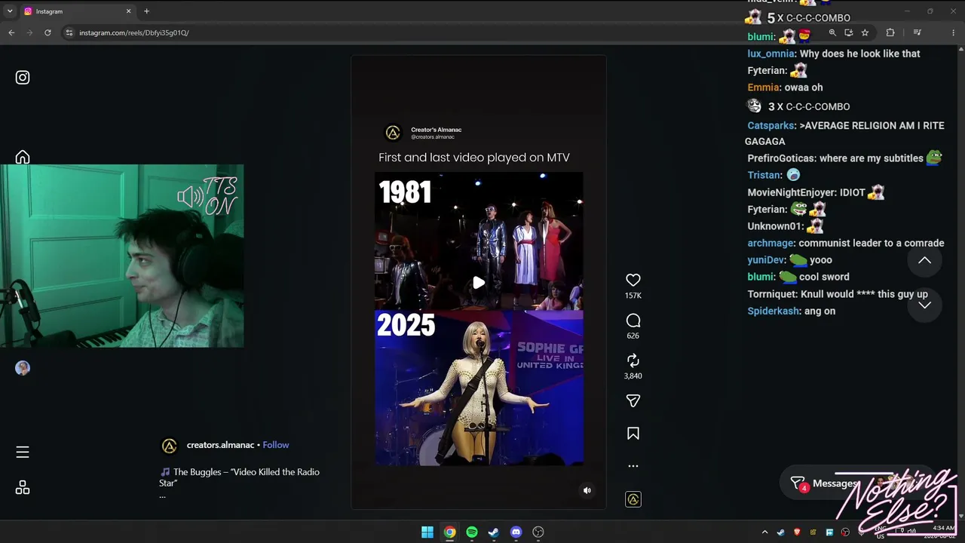Show hidden system tray icons
Viewport: 965px width, 543px height.
coord(764,532)
